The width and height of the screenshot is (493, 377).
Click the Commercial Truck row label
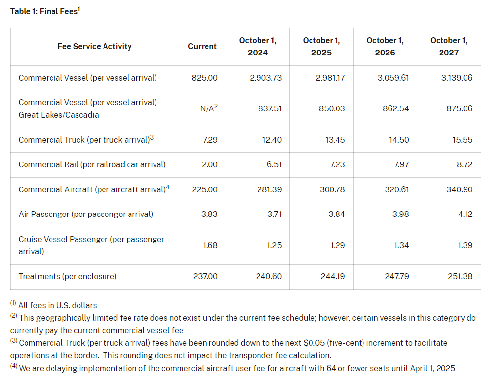tap(86, 140)
